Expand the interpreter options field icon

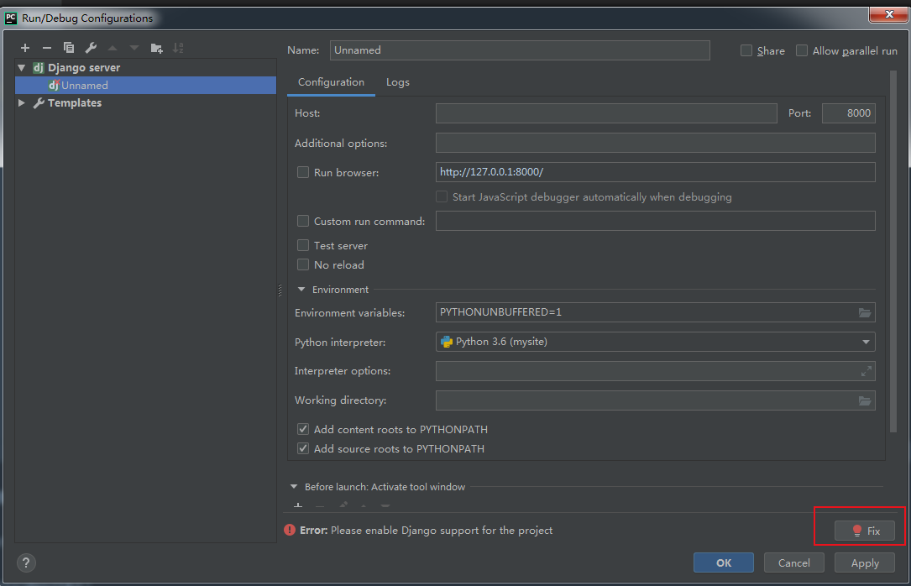[866, 370]
